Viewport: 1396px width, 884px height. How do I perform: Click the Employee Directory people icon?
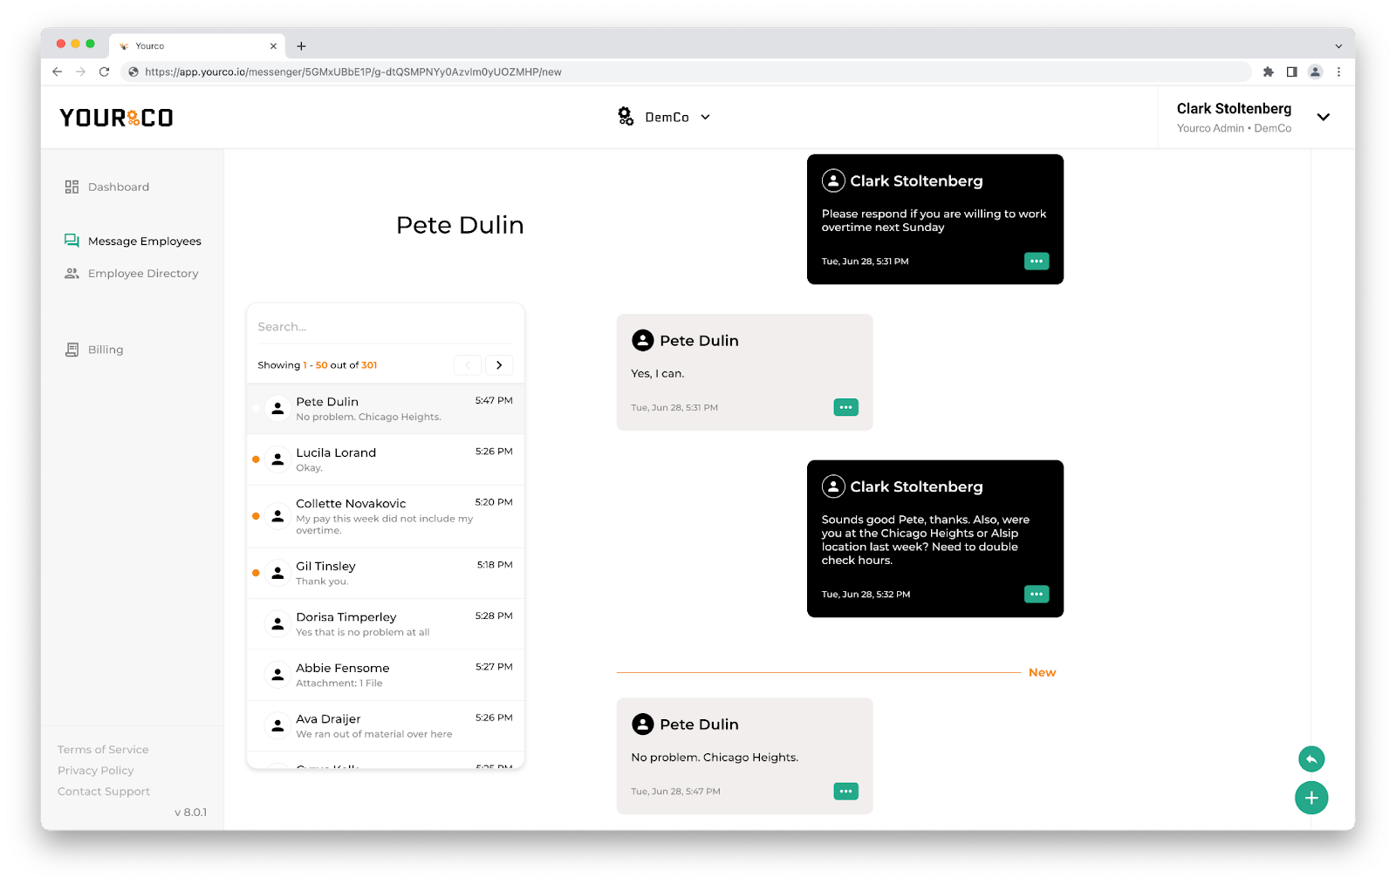tap(72, 273)
